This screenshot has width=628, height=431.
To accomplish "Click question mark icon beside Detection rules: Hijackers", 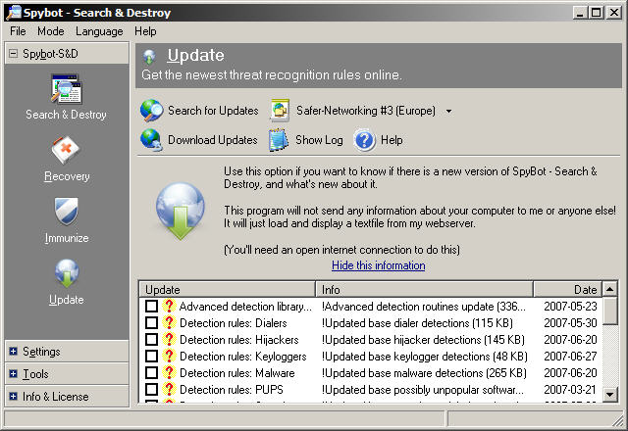I will (x=169, y=340).
